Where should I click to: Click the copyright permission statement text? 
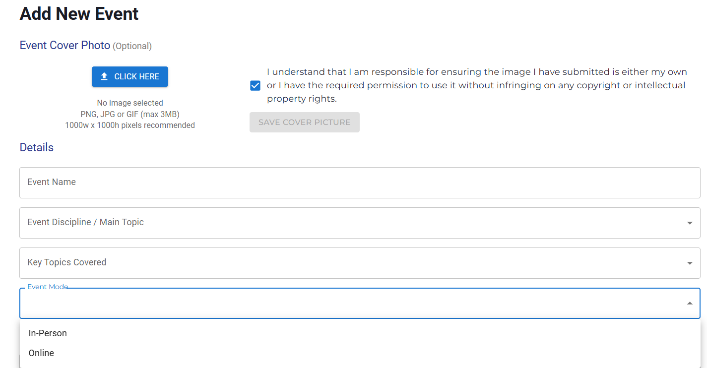(x=476, y=85)
